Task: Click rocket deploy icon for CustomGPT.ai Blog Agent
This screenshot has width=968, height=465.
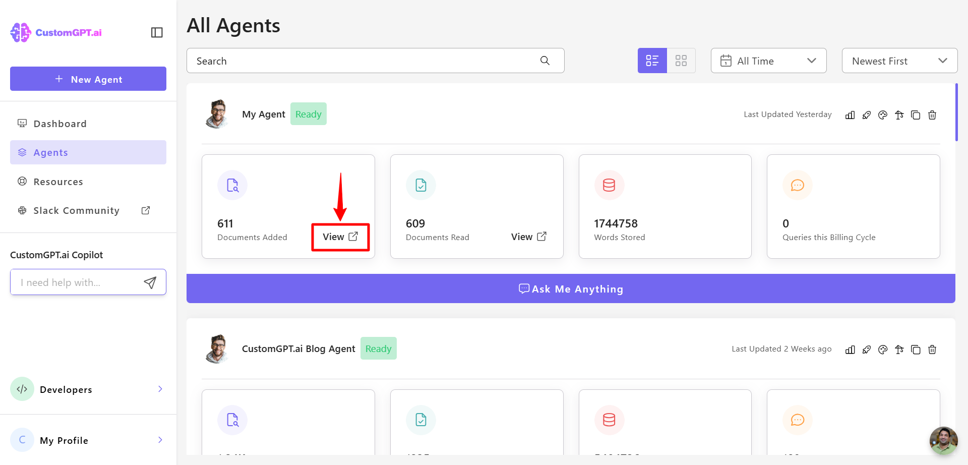Action: tap(867, 350)
